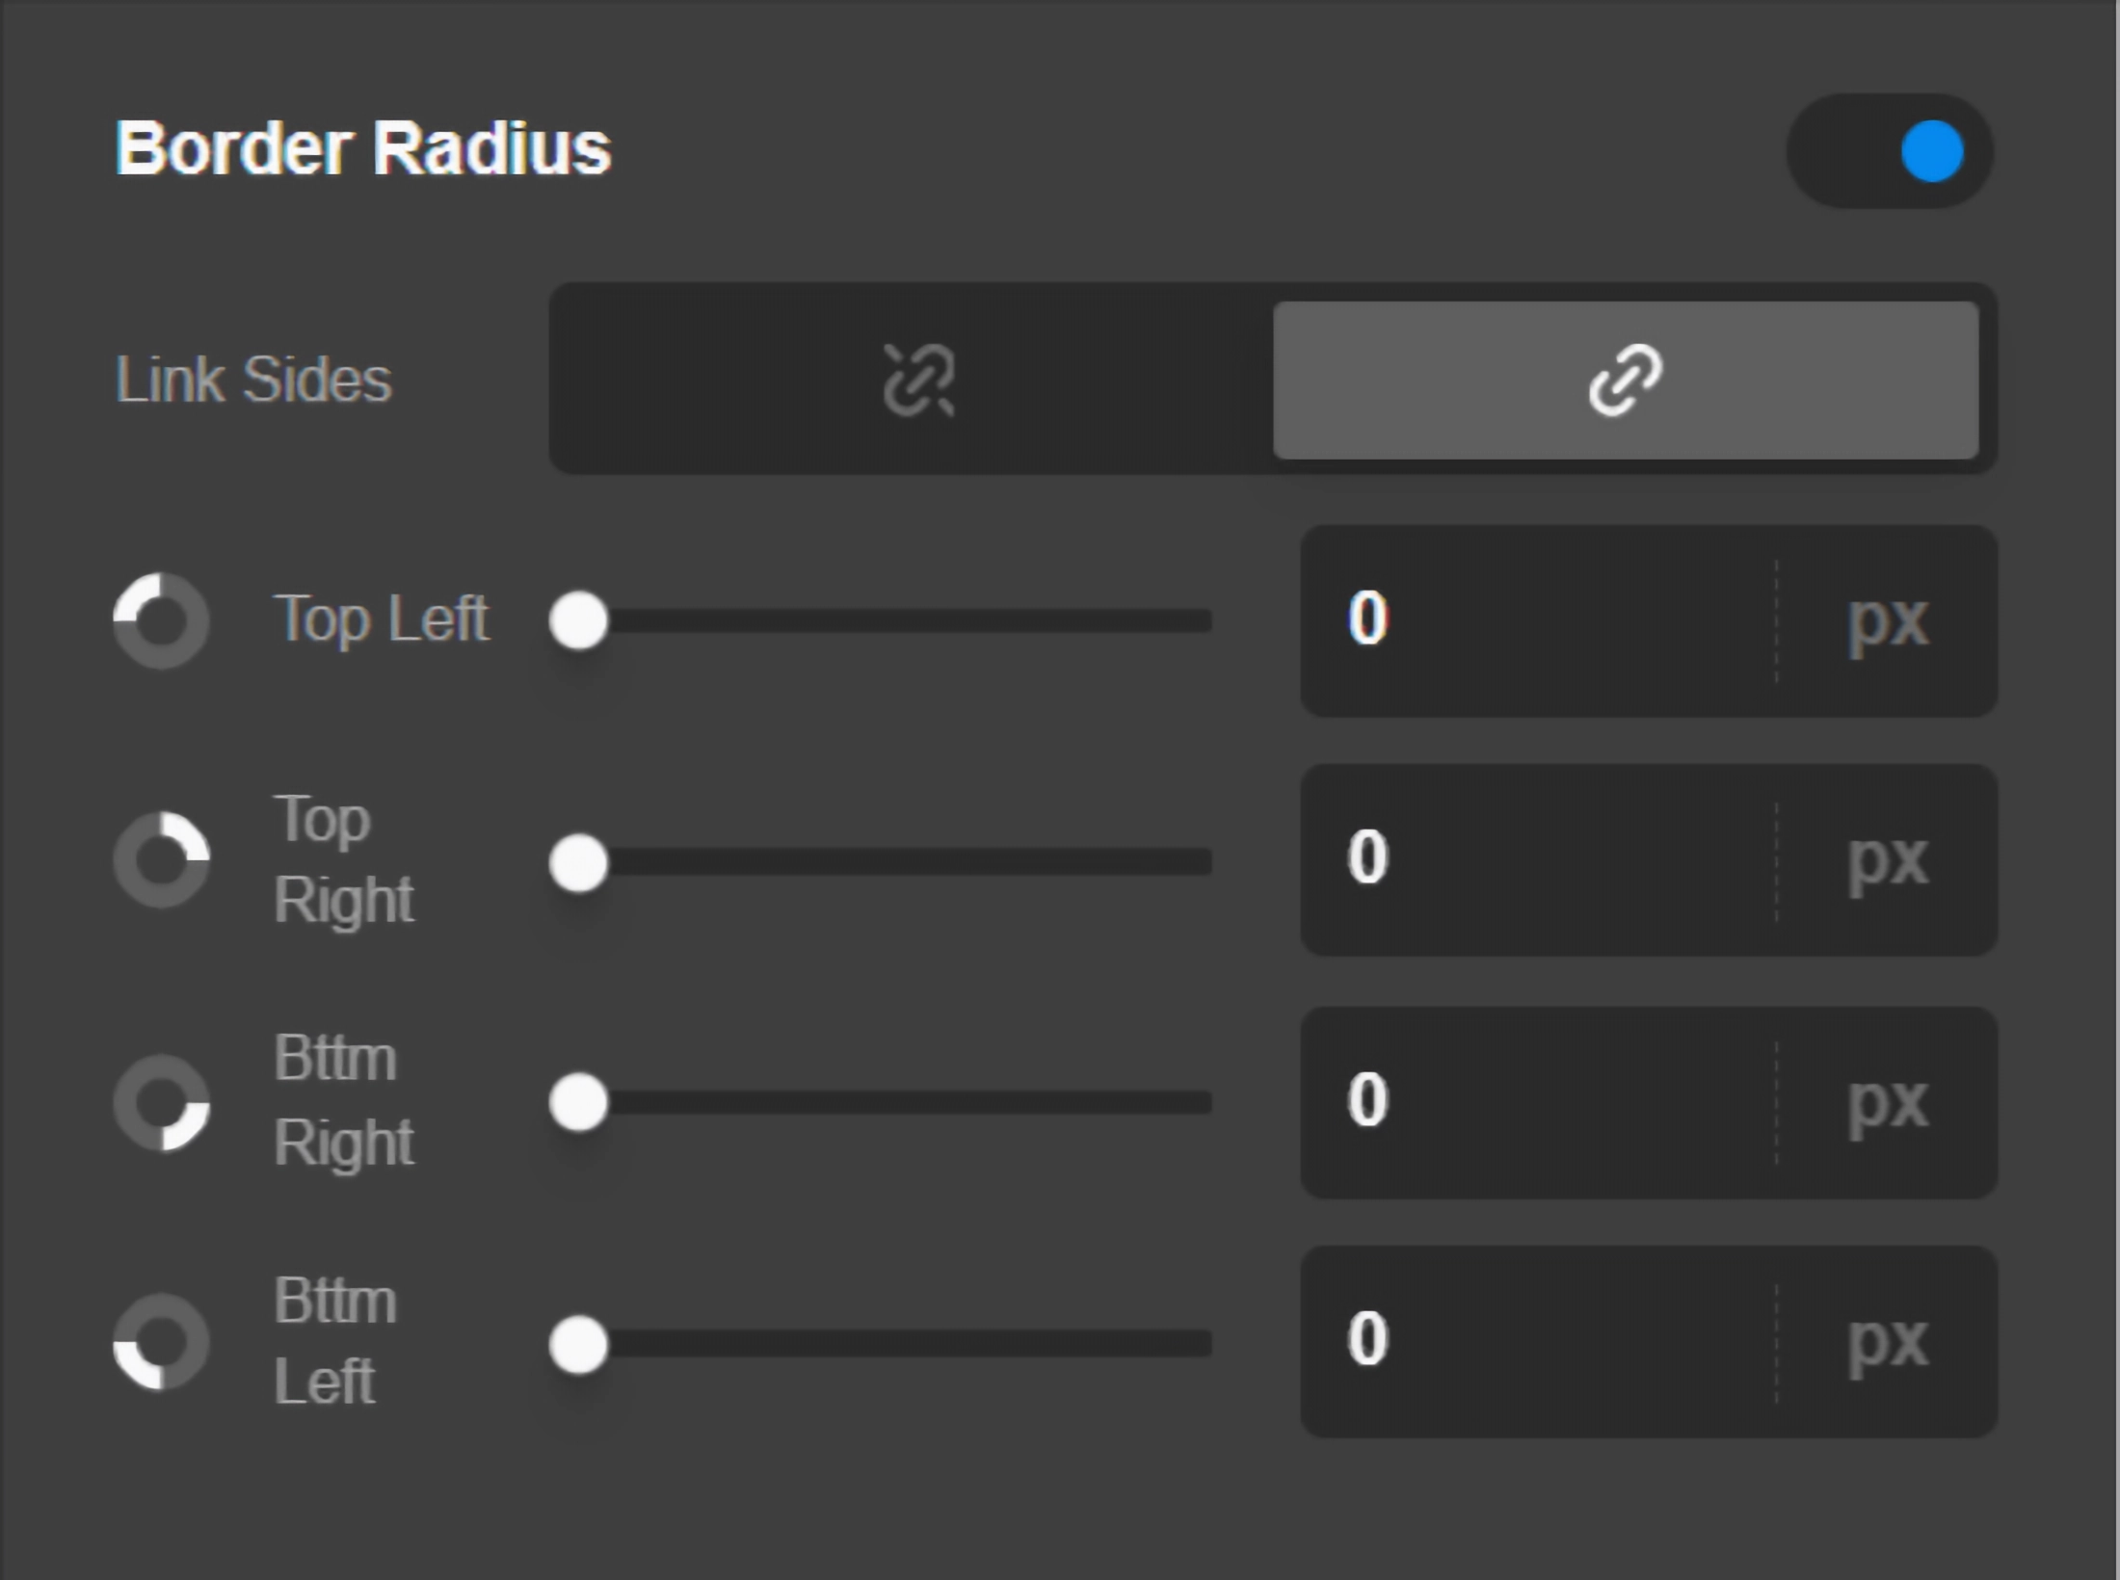Open the Top Right px unit dropdown
Viewport: 2120px width, 1580px height.
(1887, 860)
